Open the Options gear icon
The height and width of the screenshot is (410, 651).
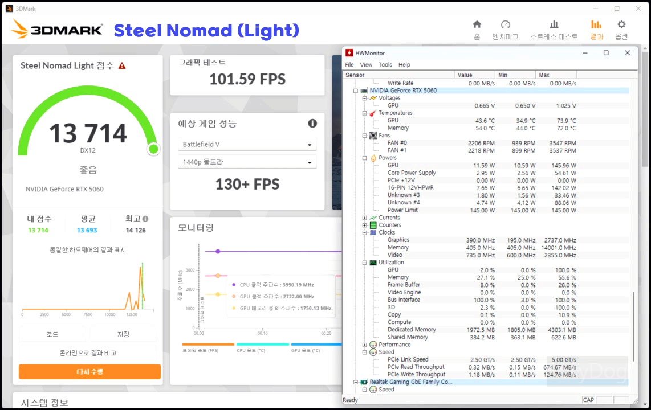621,24
